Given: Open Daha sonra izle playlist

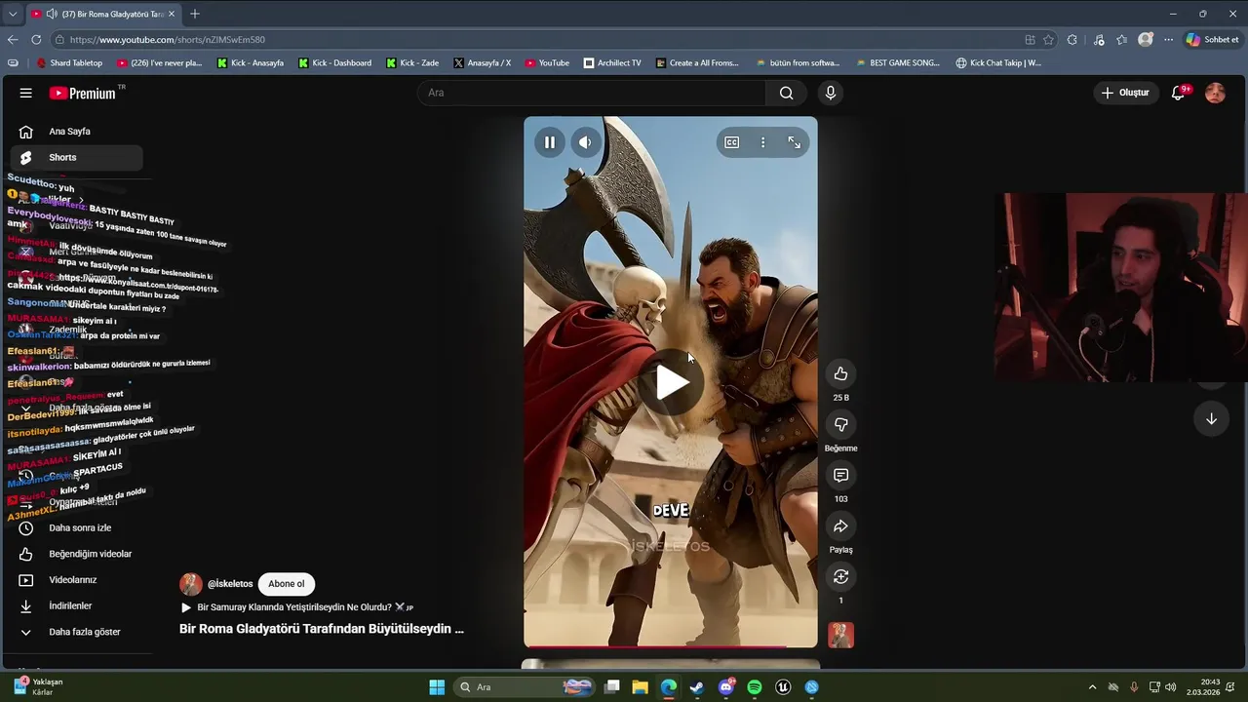Looking at the screenshot, I should 76,527.
